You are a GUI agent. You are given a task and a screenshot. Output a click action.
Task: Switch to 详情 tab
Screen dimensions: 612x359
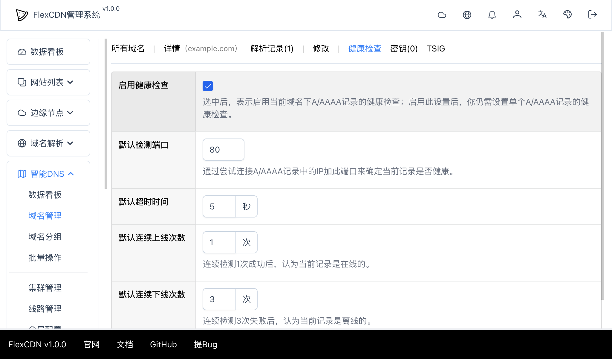[x=201, y=48]
